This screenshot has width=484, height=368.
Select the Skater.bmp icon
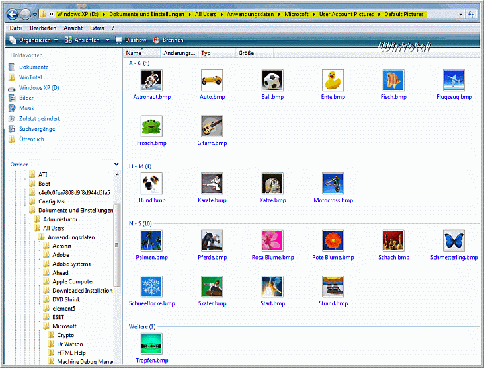(212, 287)
